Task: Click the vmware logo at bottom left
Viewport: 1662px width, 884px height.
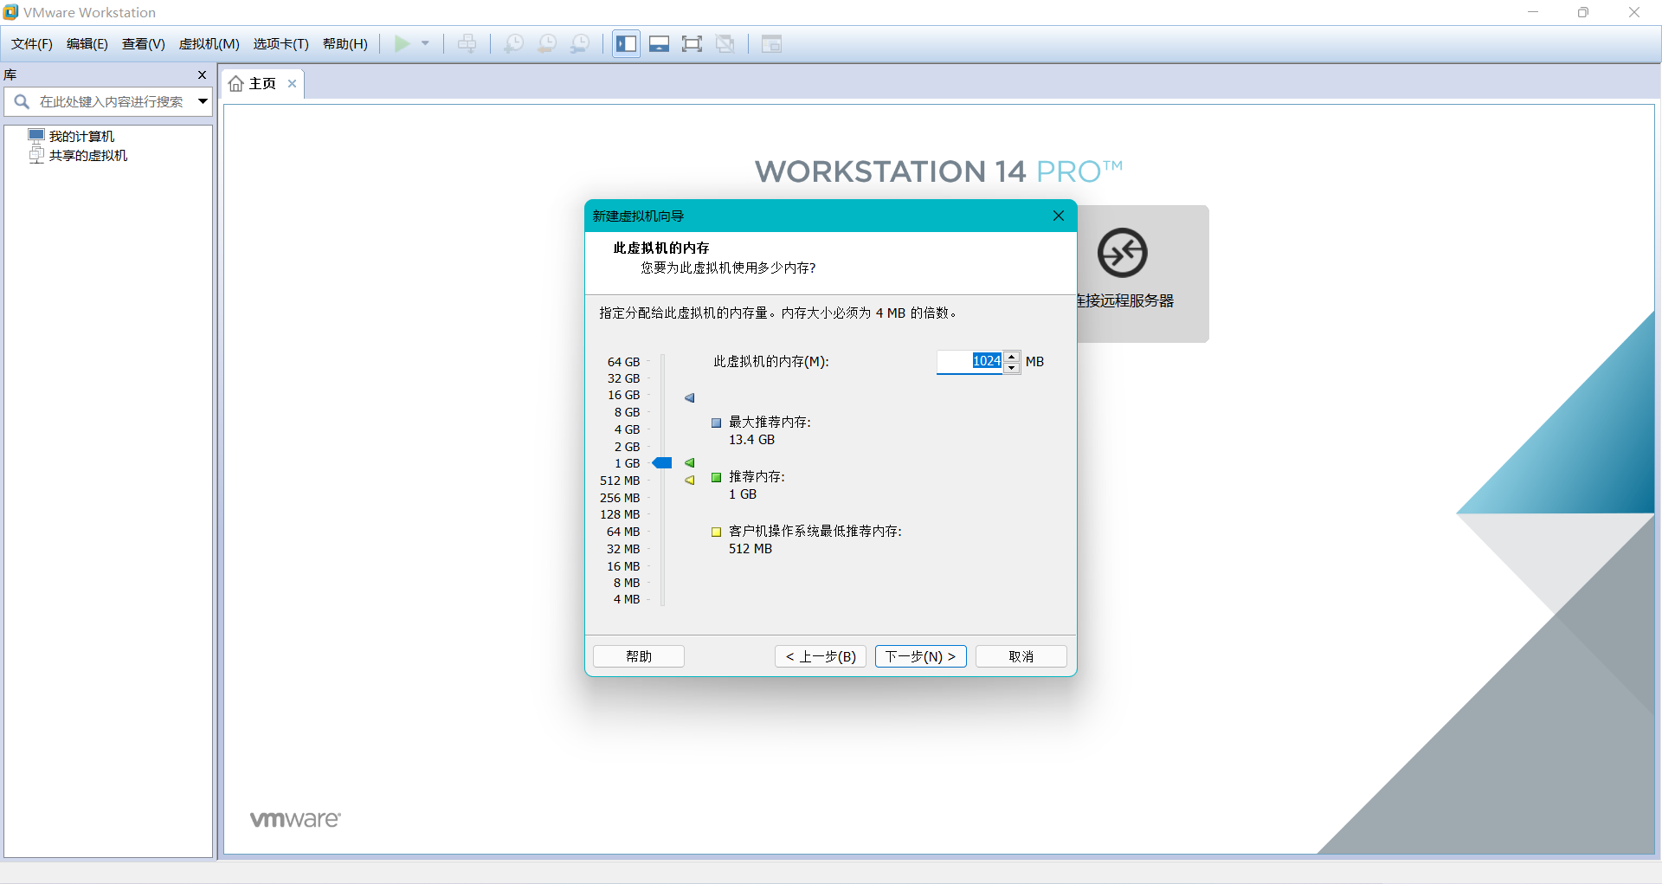Action: click(x=295, y=819)
